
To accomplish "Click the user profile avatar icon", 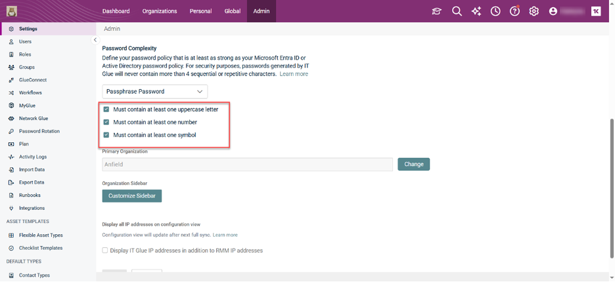I will pyautogui.click(x=553, y=11).
